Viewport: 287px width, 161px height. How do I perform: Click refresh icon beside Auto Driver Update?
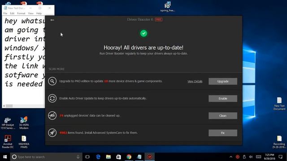click(x=52, y=98)
